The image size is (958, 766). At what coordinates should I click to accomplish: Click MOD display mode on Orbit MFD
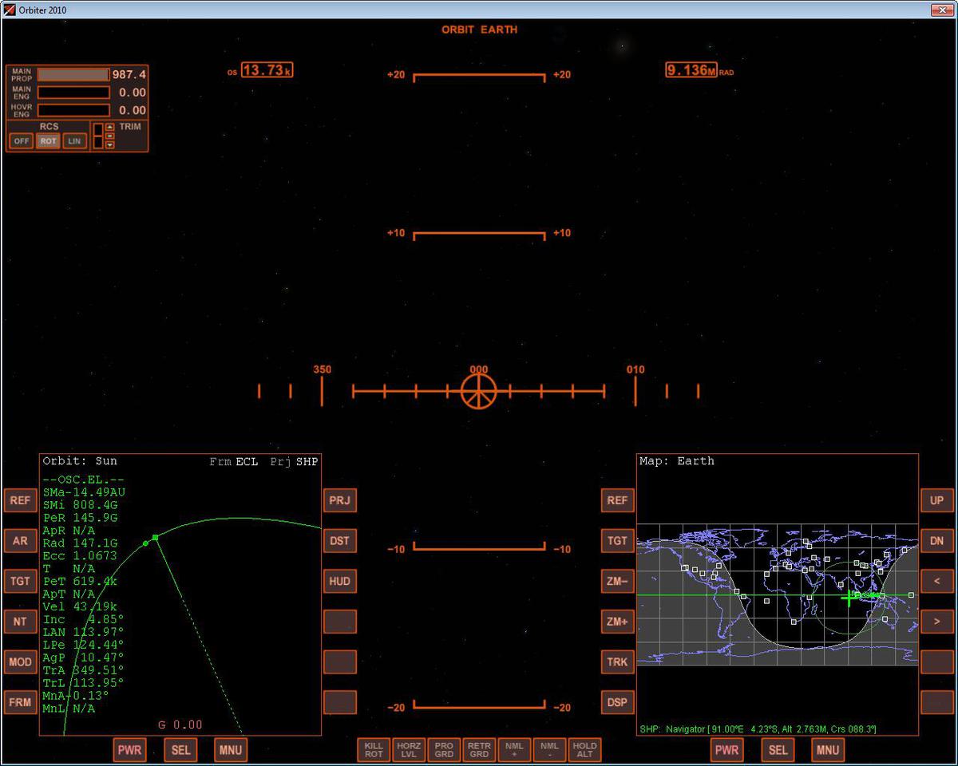tap(20, 661)
